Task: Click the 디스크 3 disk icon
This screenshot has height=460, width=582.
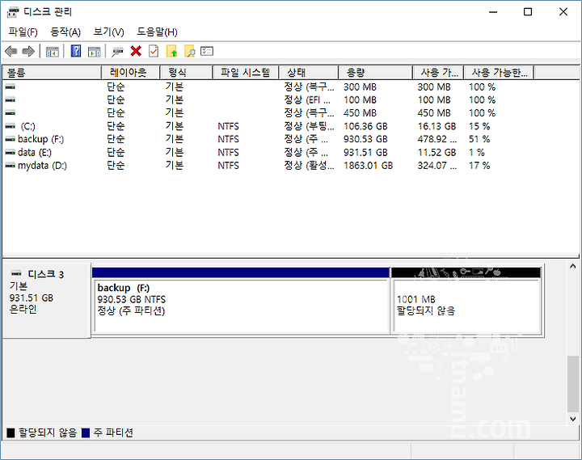Action: coord(16,273)
